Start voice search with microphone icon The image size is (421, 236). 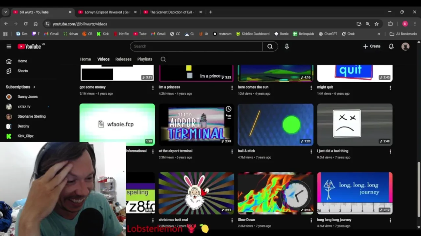pos(287,46)
